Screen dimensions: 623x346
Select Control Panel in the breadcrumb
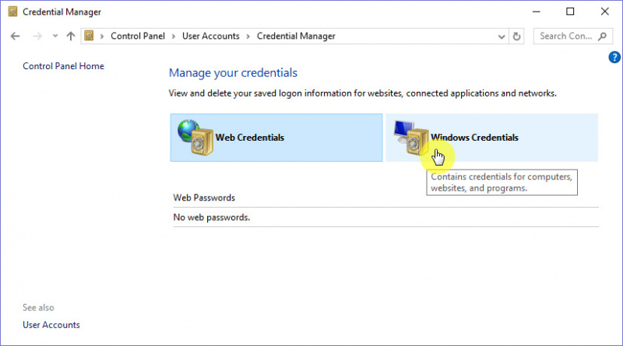(x=138, y=36)
